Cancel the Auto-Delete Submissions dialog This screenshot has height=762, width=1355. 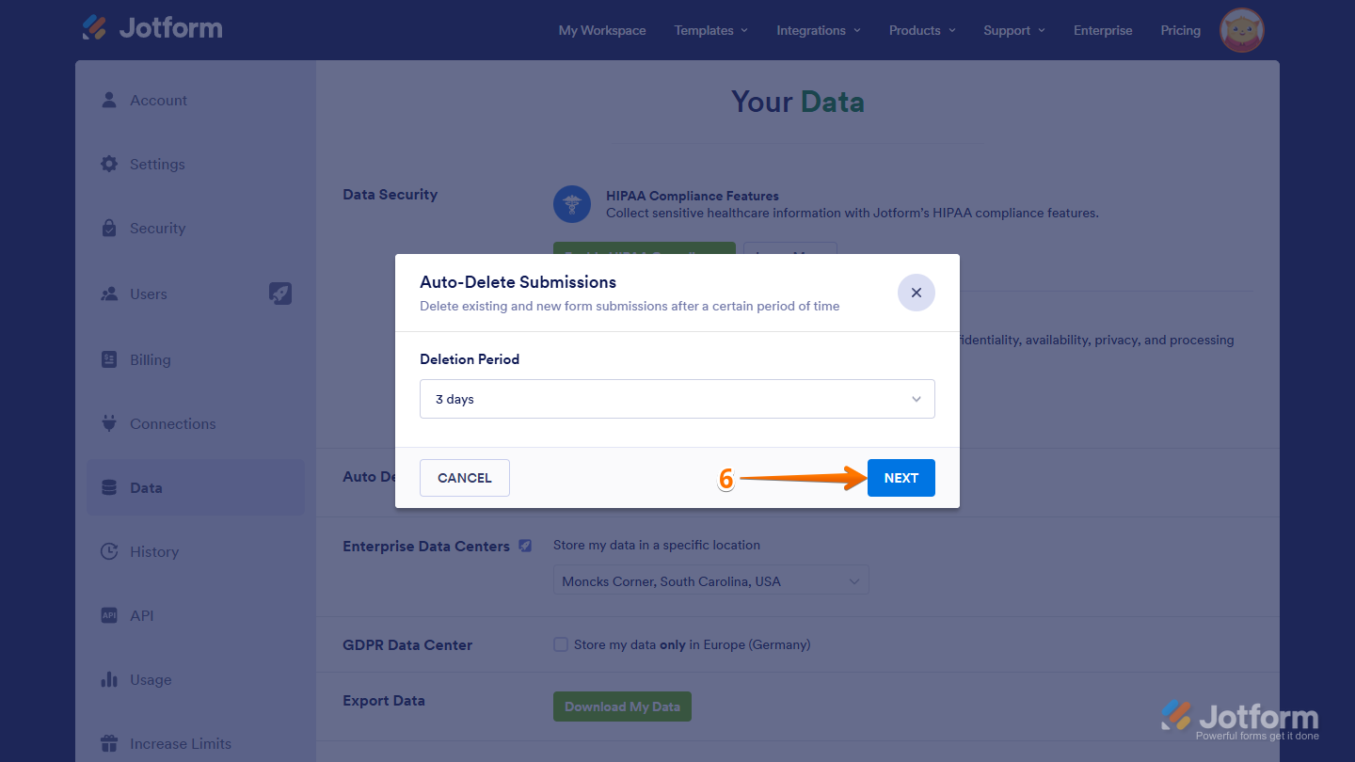click(x=464, y=477)
